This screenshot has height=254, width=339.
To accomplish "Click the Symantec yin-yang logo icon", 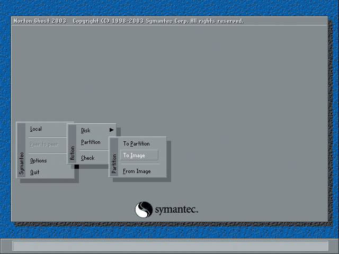I will 144,210.
